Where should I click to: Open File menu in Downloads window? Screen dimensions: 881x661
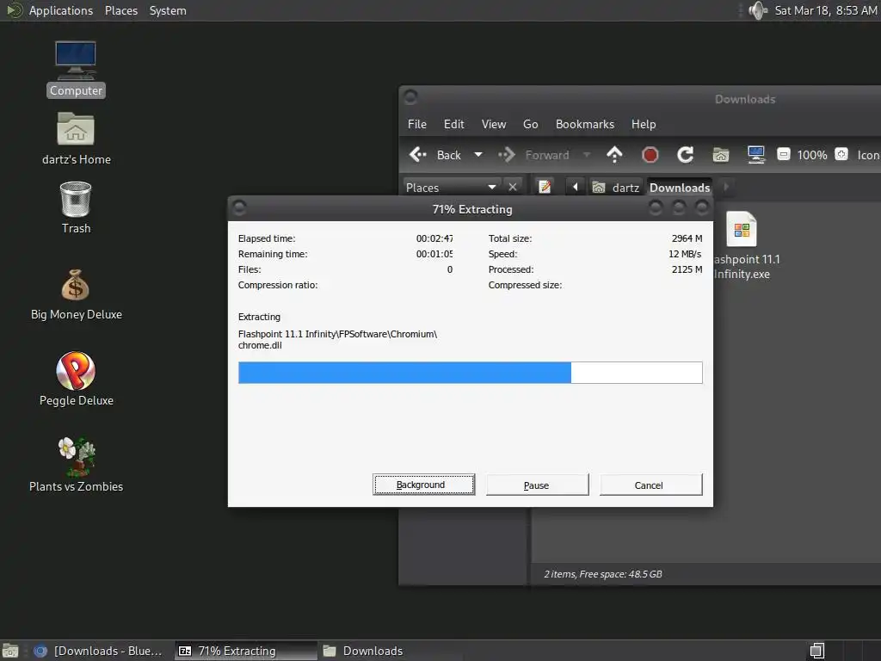click(x=417, y=124)
